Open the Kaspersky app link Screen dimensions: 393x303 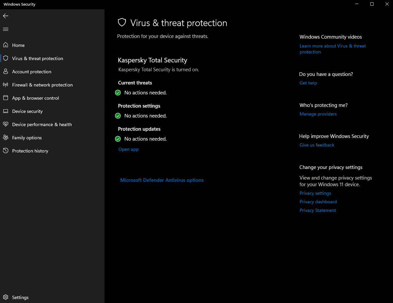(x=128, y=149)
